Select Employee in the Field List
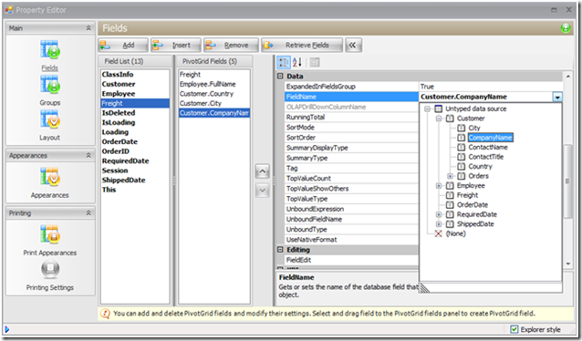The width and height of the screenshot is (582, 341). pyautogui.click(x=135, y=94)
